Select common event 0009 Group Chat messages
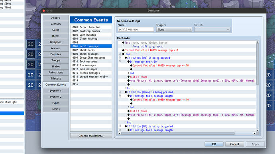Screen dimensions: 275x154 tap(91, 58)
